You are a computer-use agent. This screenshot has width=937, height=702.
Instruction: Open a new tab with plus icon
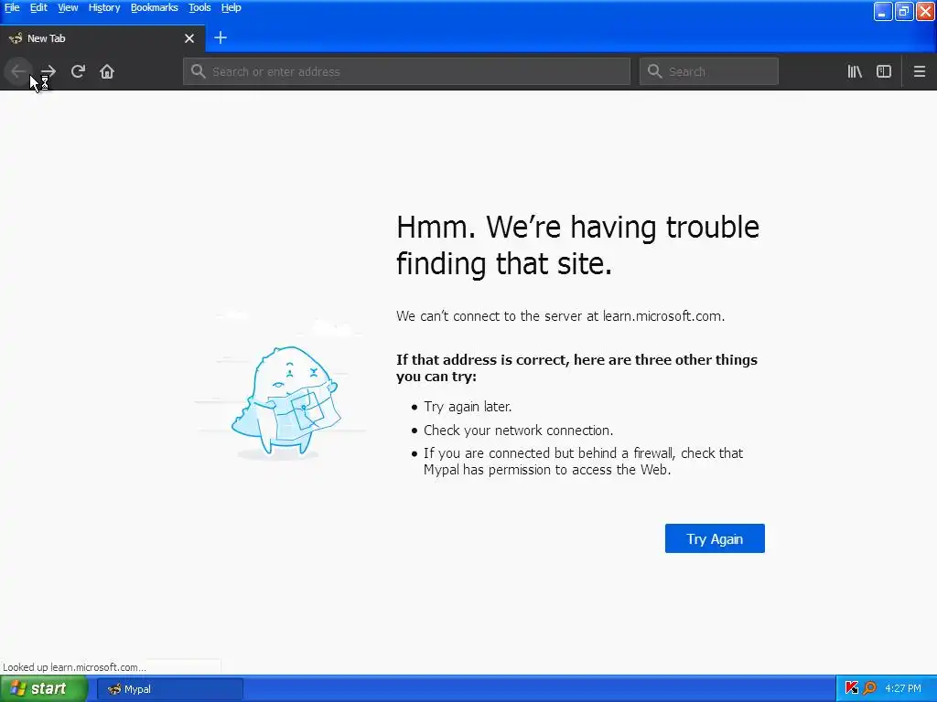pyautogui.click(x=221, y=37)
